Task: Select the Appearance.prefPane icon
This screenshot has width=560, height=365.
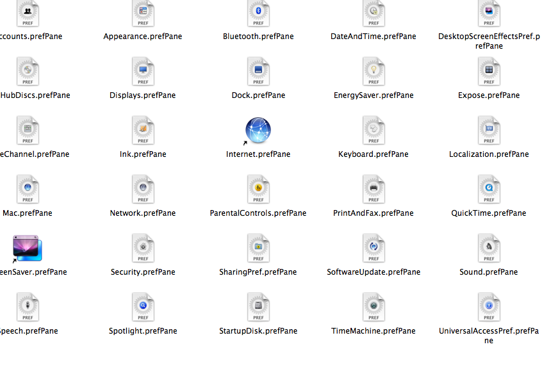Action: click(143, 13)
